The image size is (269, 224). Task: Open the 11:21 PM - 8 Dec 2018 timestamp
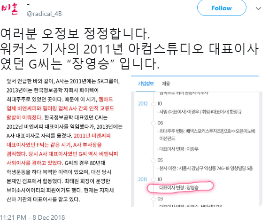[32, 217]
